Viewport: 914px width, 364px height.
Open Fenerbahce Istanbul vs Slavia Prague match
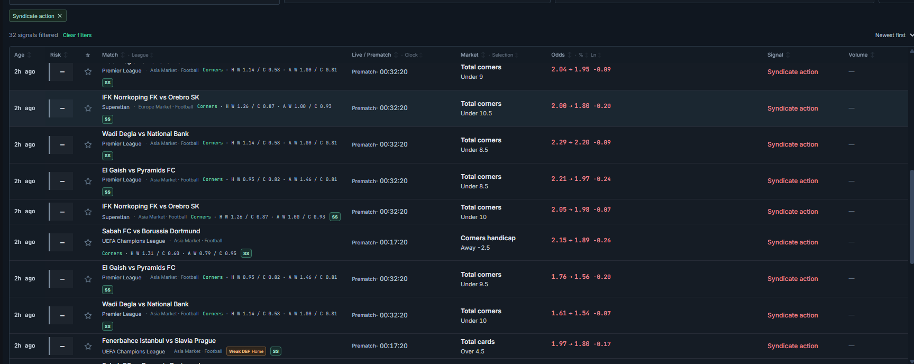coord(159,341)
